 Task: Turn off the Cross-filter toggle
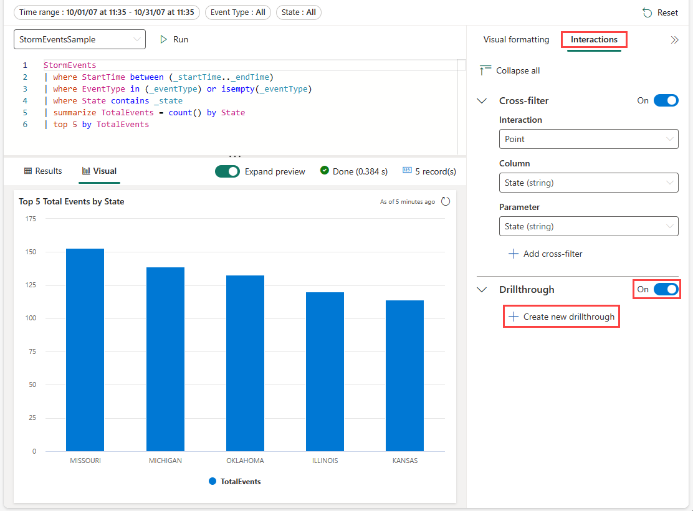click(666, 100)
